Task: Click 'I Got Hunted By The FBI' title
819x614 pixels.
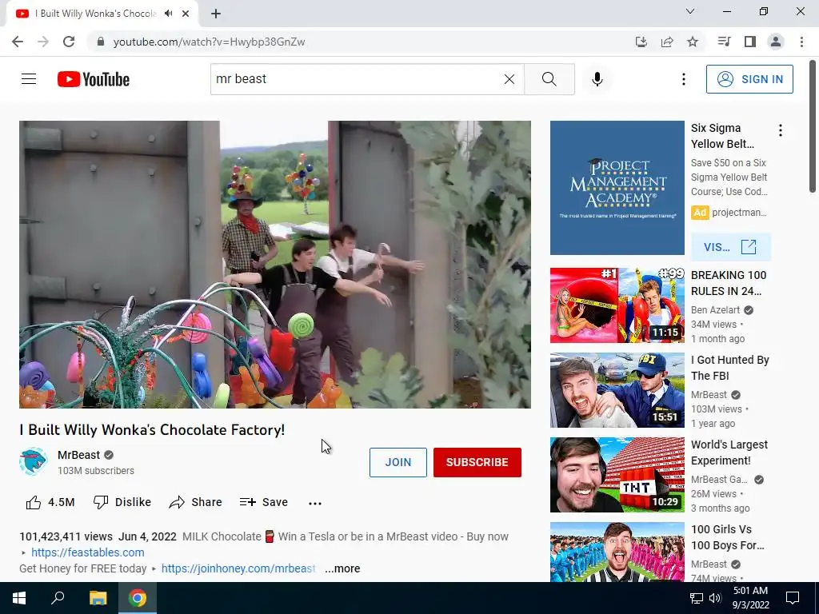Action: (x=729, y=368)
